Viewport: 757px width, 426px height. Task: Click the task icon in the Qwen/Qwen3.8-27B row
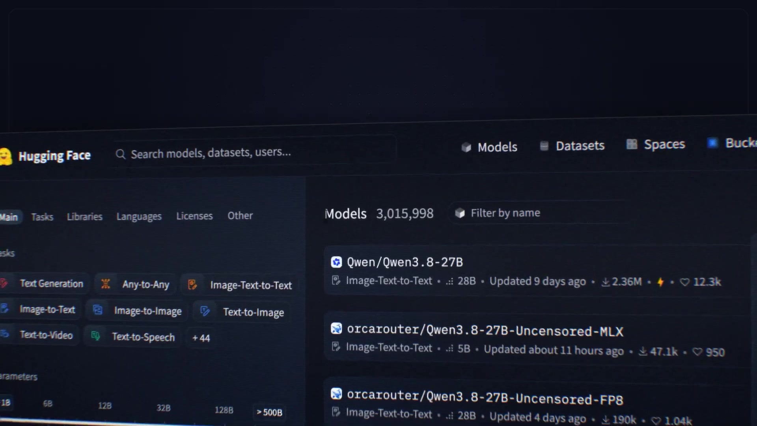pyautogui.click(x=336, y=280)
